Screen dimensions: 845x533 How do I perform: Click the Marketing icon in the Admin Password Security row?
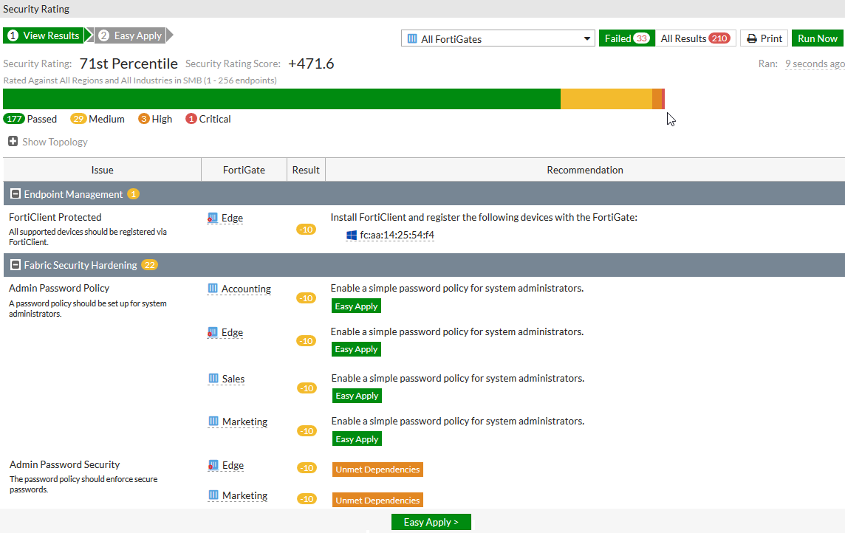point(213,495)
